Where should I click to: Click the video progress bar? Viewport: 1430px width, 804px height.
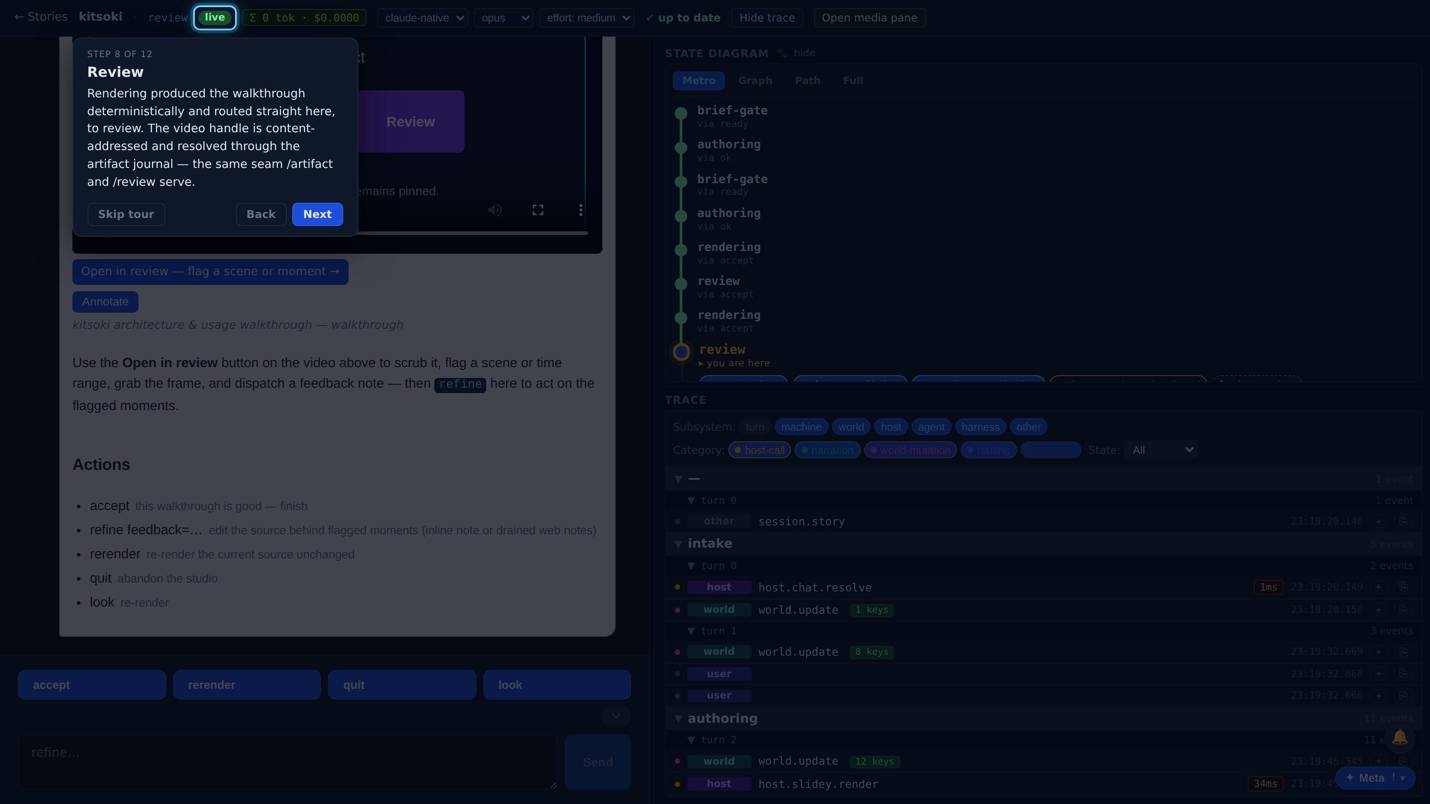(472, 234)
